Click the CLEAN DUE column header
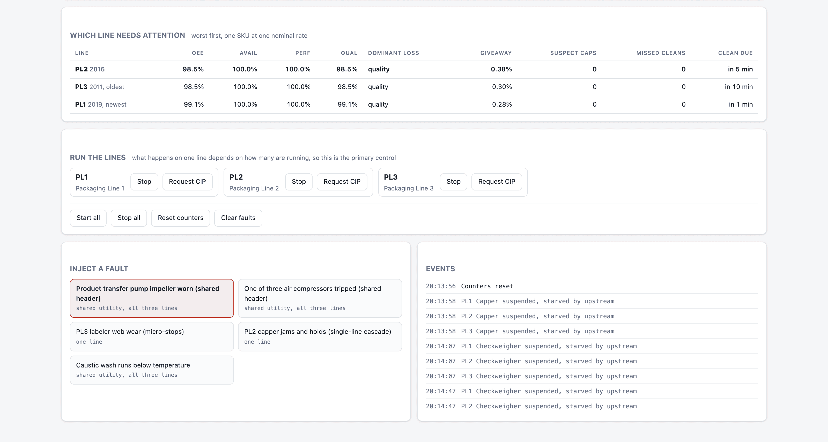The height and width of the screenshot is (442, 828). point(735,53)
